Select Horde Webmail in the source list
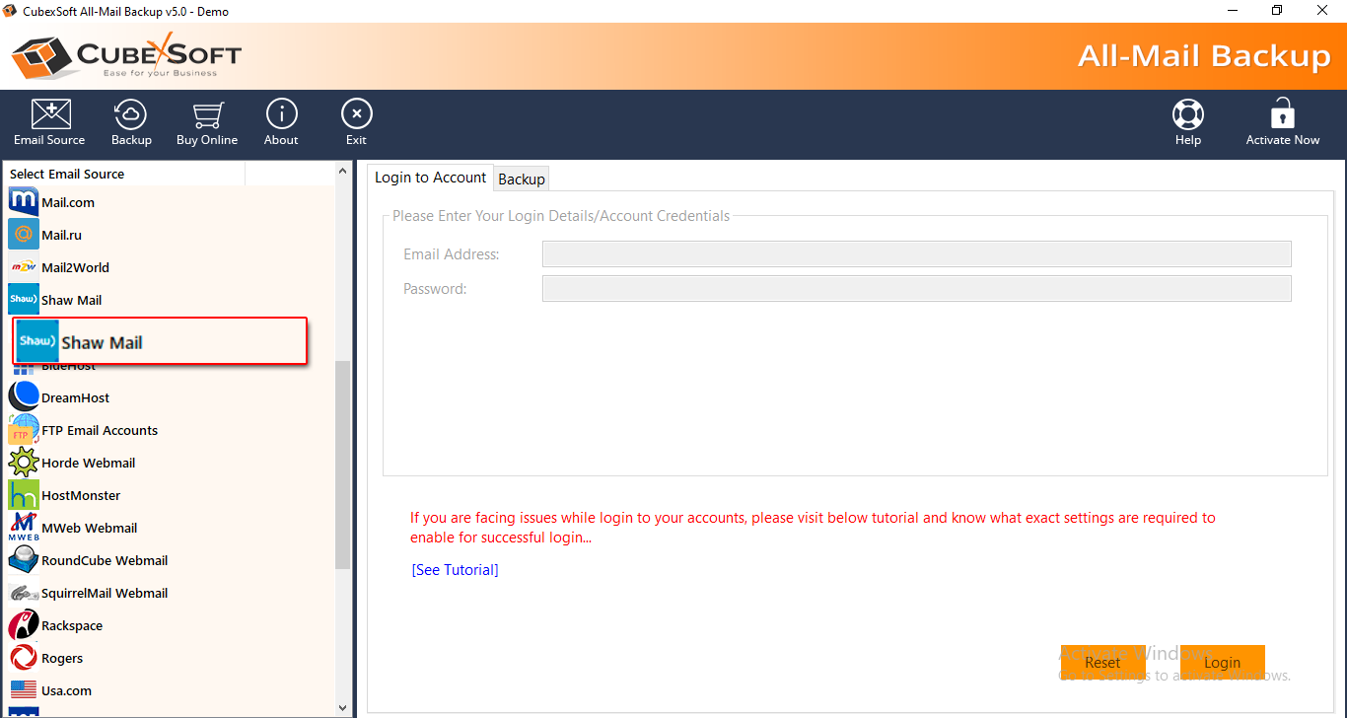Screen dimensions: 1347x718 tap(88, 463)
